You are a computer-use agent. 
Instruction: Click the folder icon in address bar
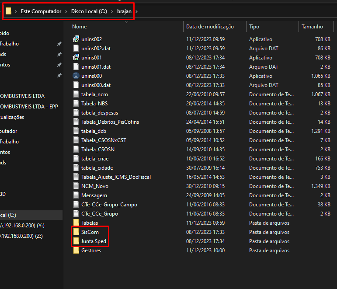[x=9, y=11]
